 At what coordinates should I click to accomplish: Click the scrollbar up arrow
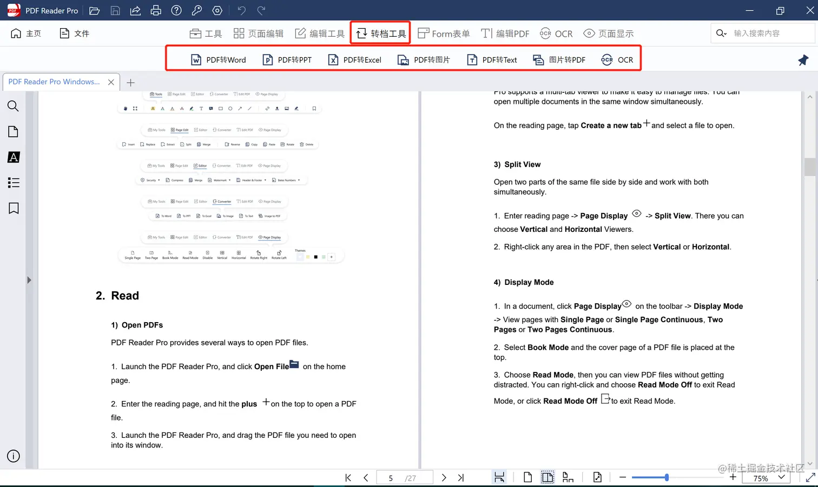tap(810, 97)
